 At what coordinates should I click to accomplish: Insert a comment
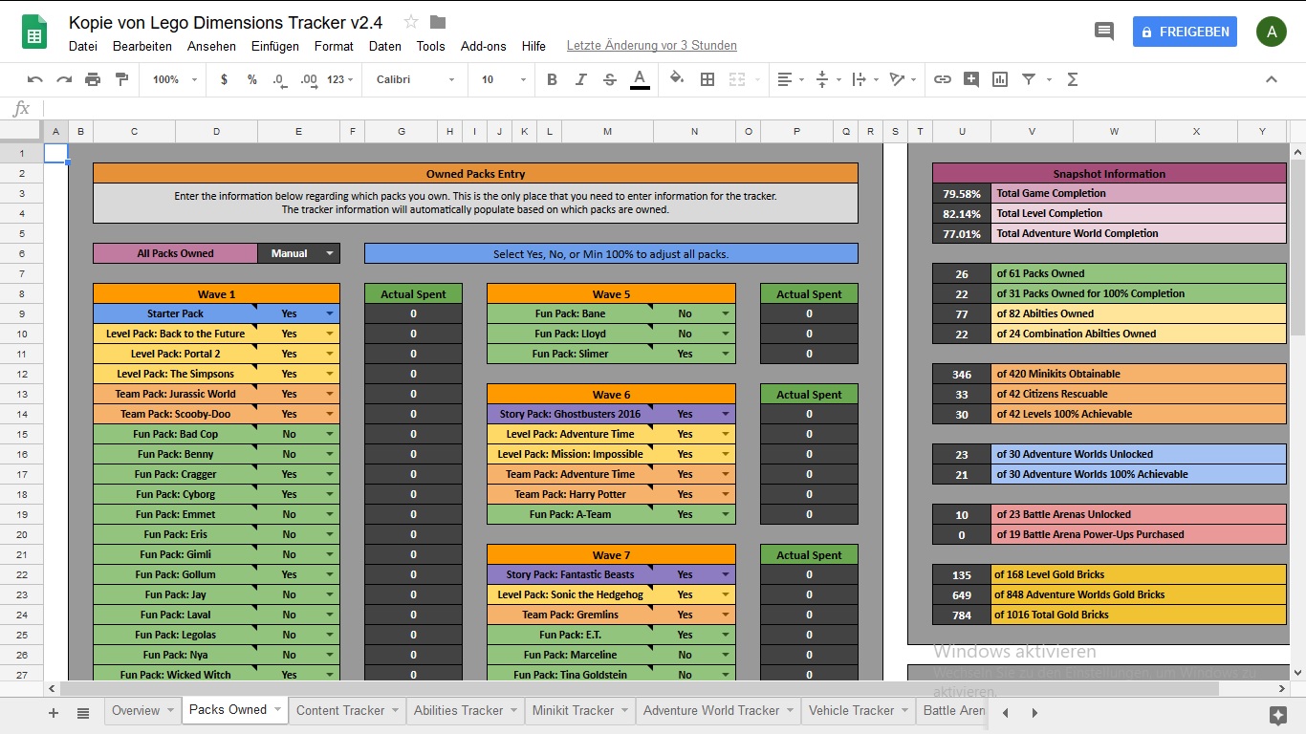[x=971, y=79]
